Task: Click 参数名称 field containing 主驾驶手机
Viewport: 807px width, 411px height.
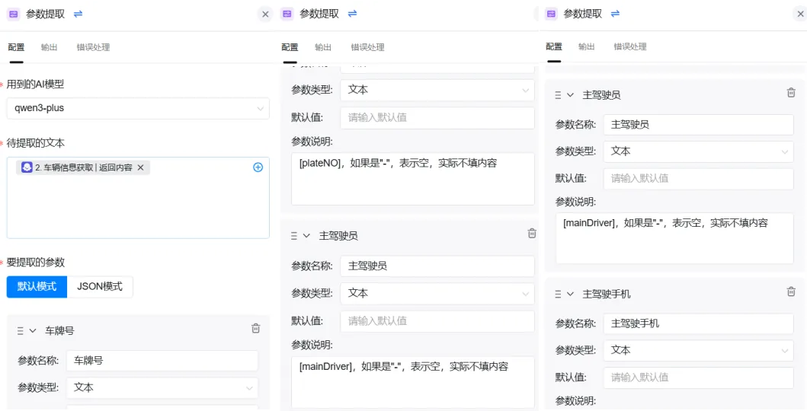Action: pyautogui.click(x=698, y=323)
